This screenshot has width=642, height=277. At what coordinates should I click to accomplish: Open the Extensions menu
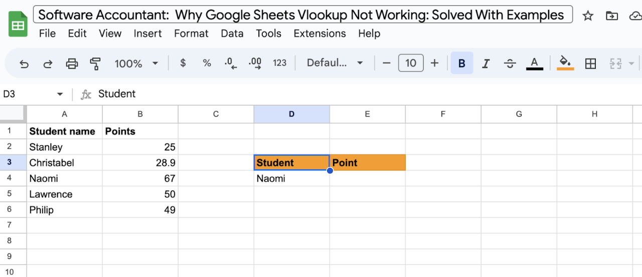click(x=319, y=34)
